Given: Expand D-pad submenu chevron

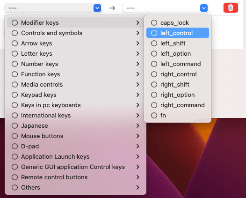Looking at the screenshot, I should pos(138,147).
